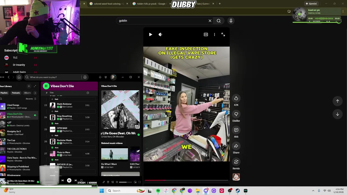Open the 466 comments on the Short
This screenshot has width=347, height=195.
(236, 130)
